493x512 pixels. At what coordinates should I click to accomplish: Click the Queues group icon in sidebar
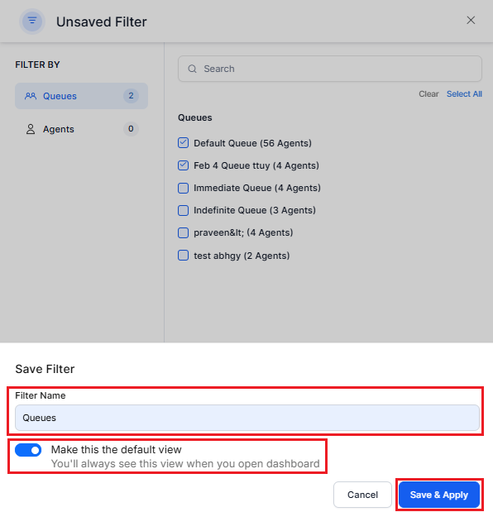31,96
